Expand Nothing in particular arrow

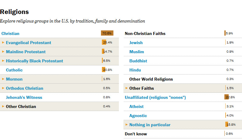point(126,125)
